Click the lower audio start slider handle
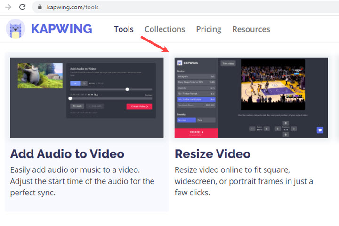 coord(70,98)
